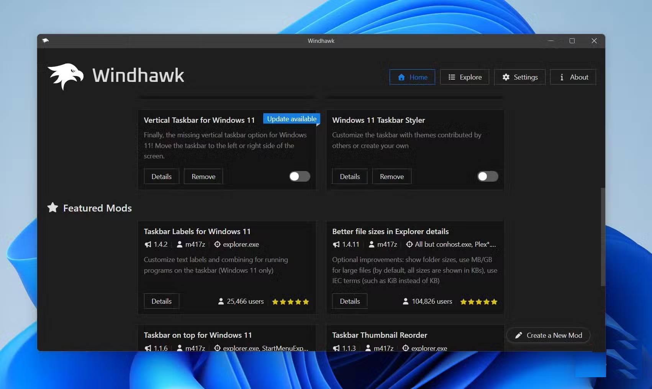Click the Featured Mods heading
The width and height of the screenshot is (652, 389).
[x=97, y=208]
